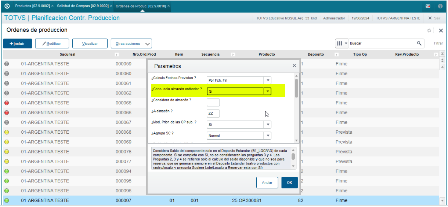Click green status circle for order 000094
The height and width of the screenshot is (207, 448).
(x=7, y=171)
